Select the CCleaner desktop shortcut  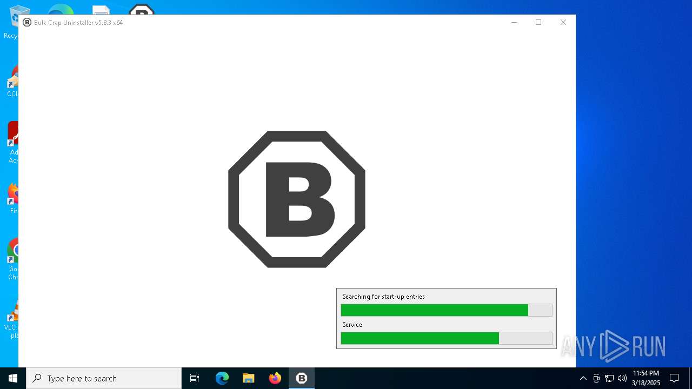click(x=12, y=81)
